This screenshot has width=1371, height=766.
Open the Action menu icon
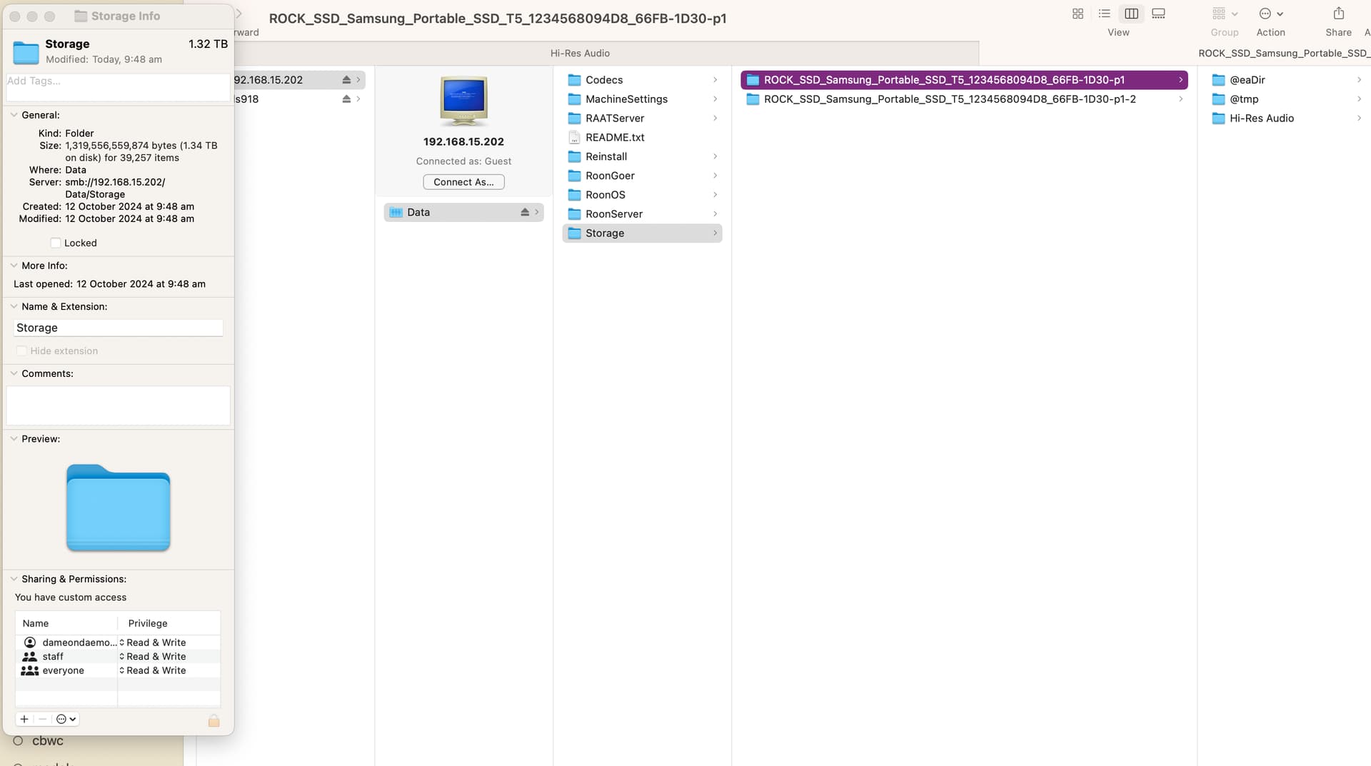(x=1270, y=14)
